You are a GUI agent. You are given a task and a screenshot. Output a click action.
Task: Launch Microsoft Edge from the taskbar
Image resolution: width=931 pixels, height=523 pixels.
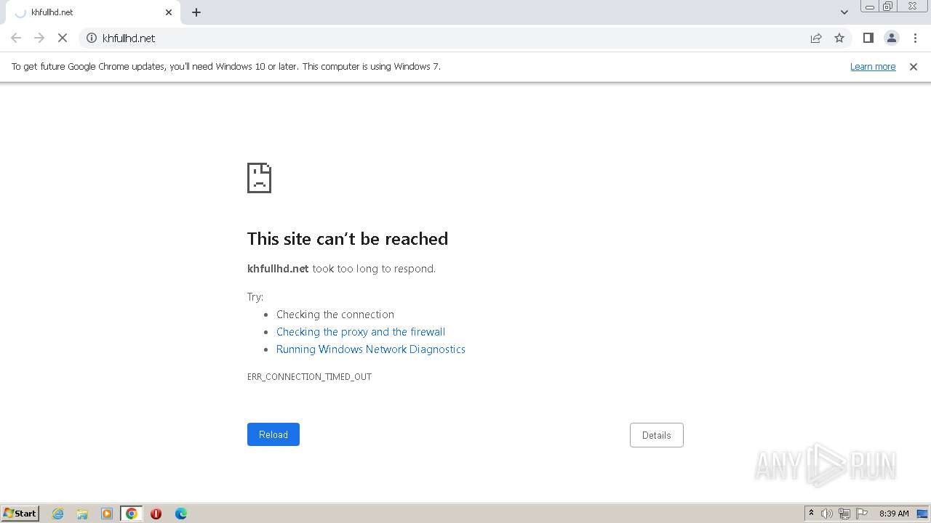[x=180, y=514]
